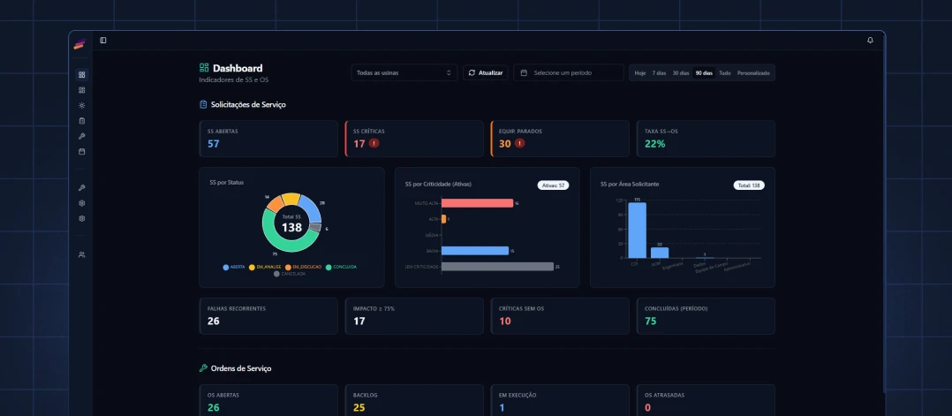Toggle the sidebar panel icon
Viewport: 952px width, 416px height.
pos(103,40)
